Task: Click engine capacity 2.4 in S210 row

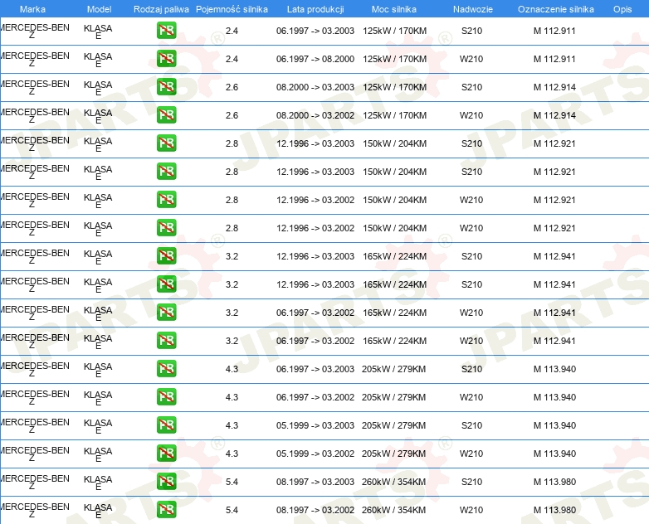Action: 232,31
